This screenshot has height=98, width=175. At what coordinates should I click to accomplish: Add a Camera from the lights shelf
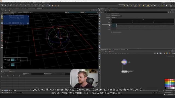click(x=121, y=6)
